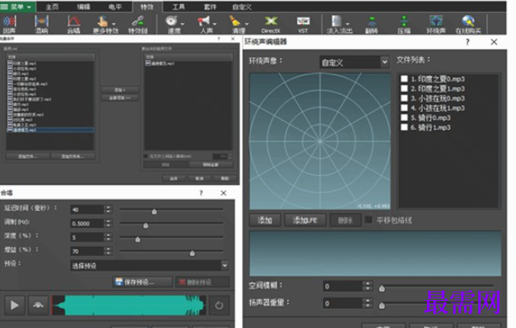
Task: Open the 选择预设 preset dropdown
Action: [150, 266]
